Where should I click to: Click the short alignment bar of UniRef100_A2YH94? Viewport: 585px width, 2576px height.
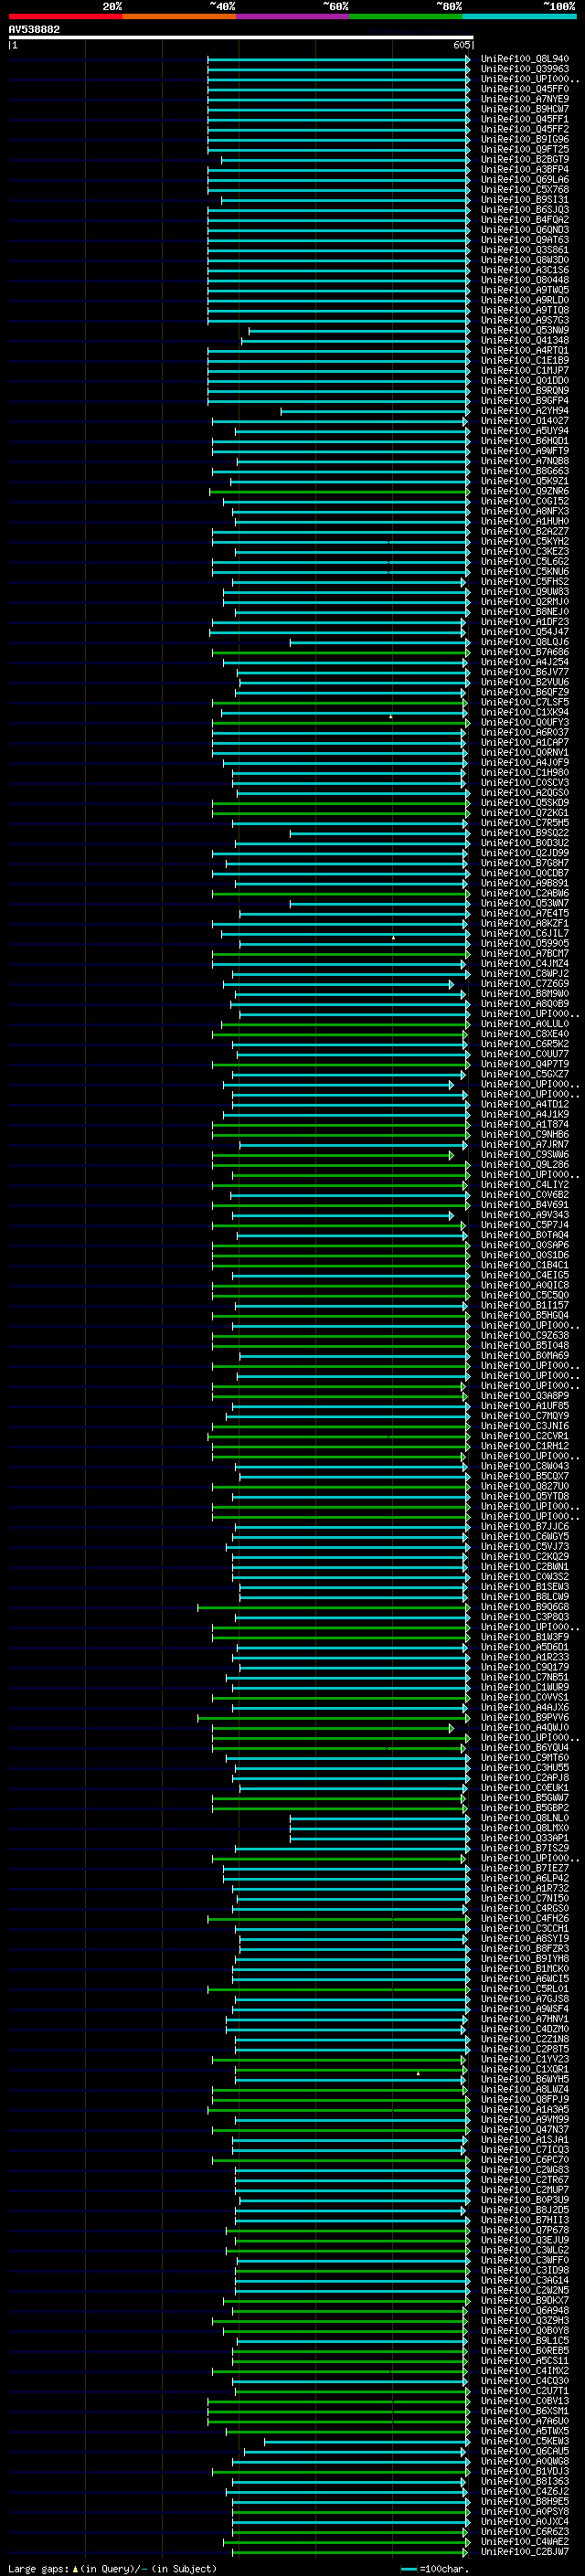375,410
